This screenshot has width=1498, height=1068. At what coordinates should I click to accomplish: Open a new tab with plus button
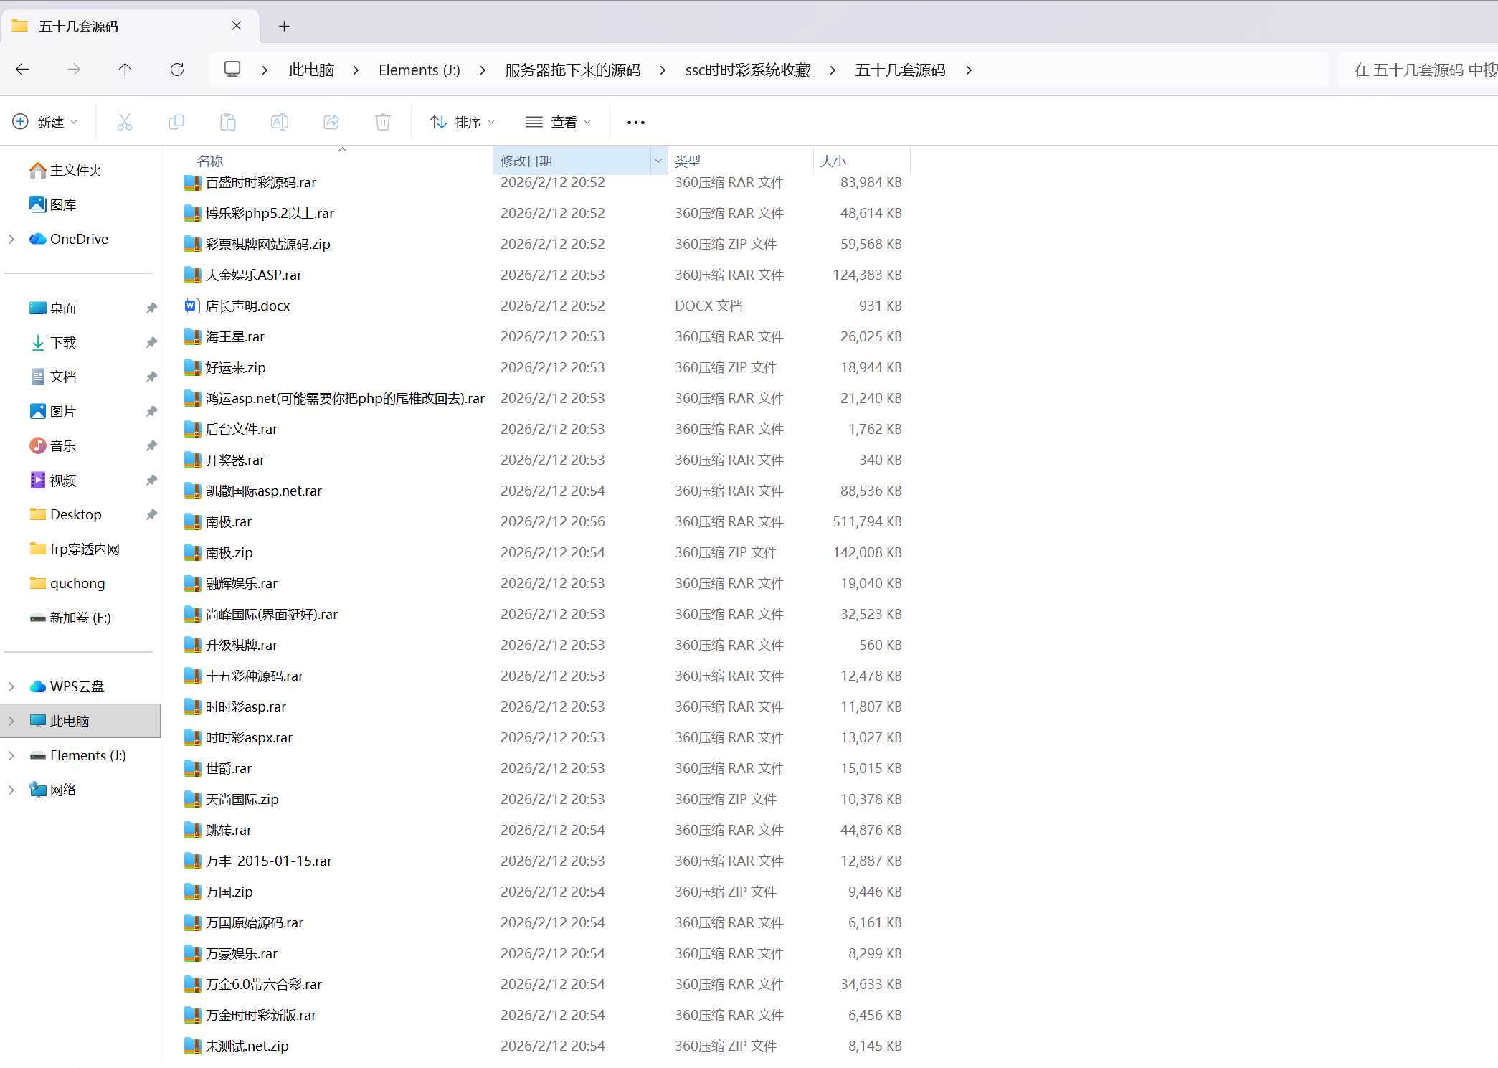[284, 26]
